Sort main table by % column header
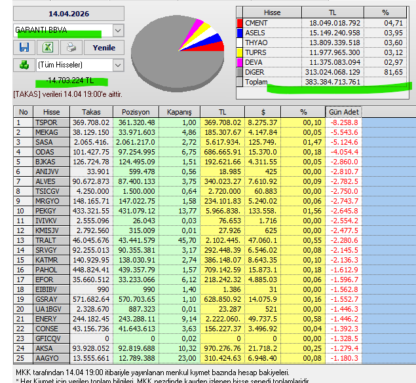416x383 pixels. [303, 112]
